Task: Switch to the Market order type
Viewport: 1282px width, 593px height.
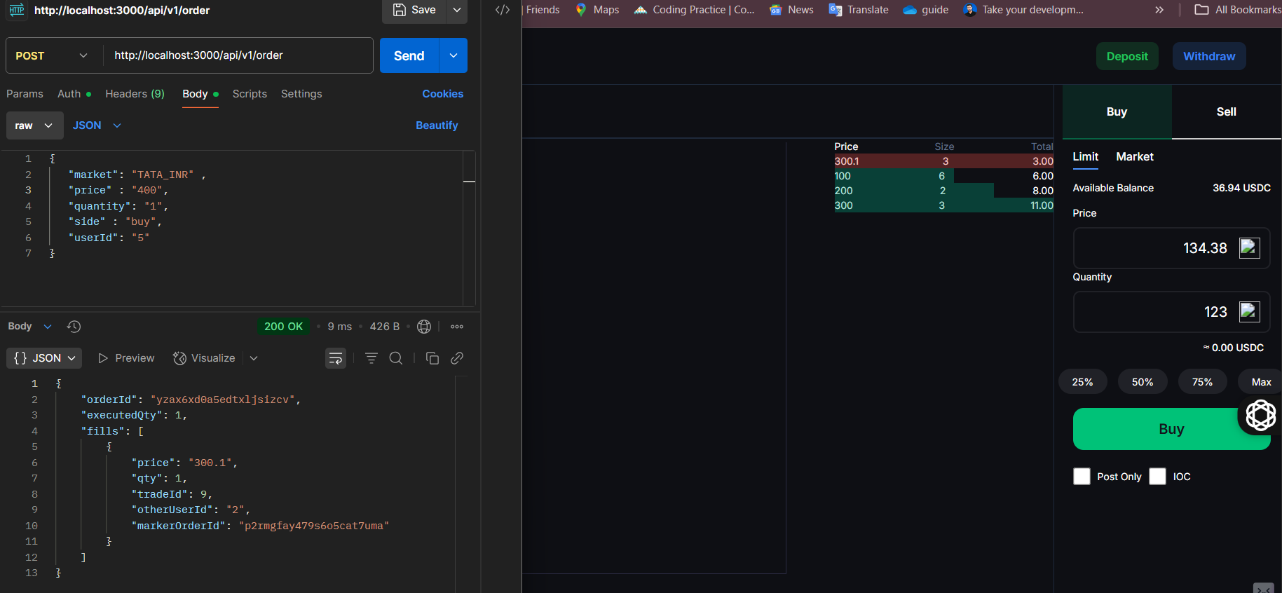Action: (x=1135, y=157)
